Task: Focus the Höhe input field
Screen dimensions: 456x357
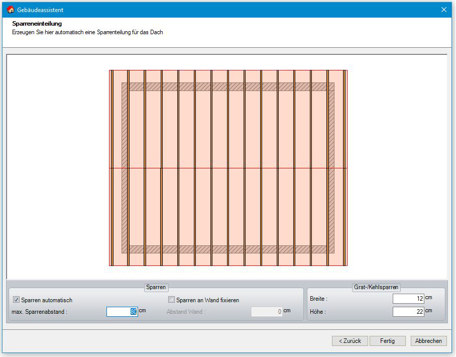Action: click(x=408, y=312)
